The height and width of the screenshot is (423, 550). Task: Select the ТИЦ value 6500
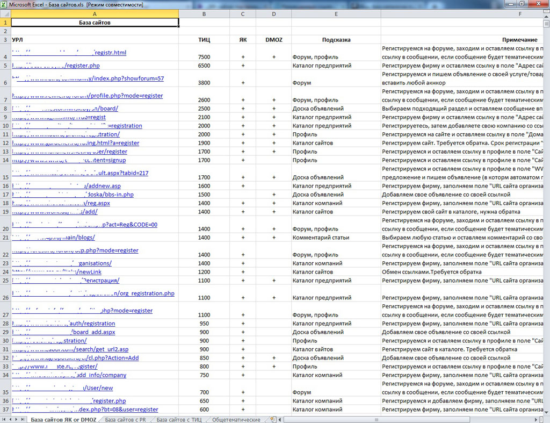point(204,65)
